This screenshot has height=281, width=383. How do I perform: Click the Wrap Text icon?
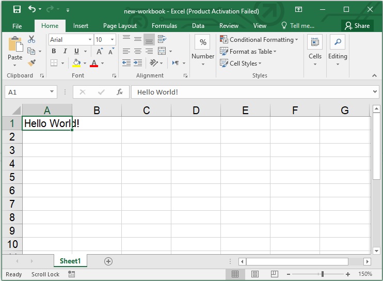162,39
